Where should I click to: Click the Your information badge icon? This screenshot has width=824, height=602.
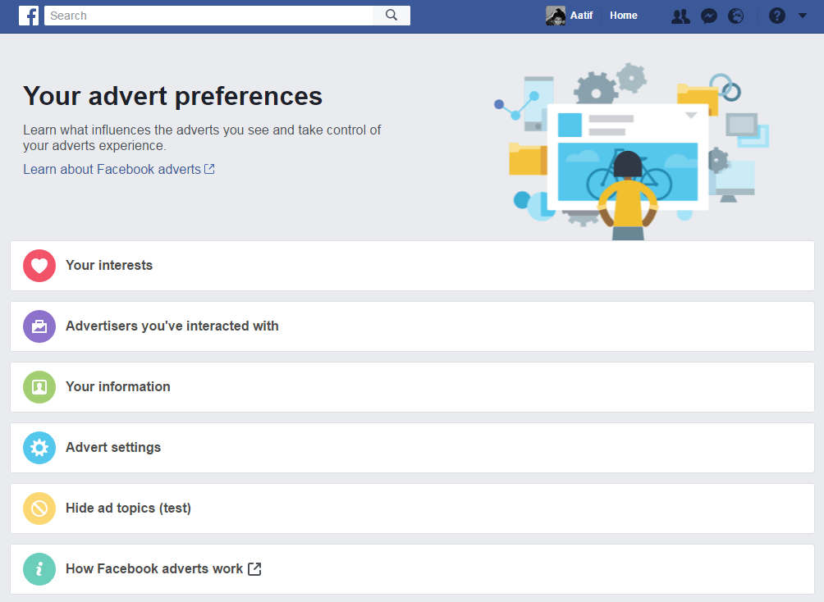[x=39, y=387]
